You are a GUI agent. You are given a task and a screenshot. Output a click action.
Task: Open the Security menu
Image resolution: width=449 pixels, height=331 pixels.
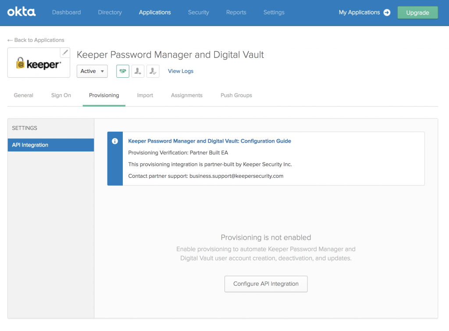[199, 12]
